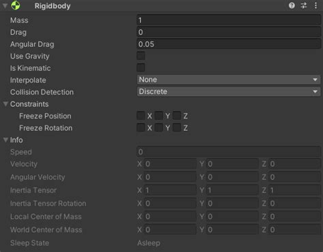This screenshot has height=252, width=323.
Task: Toggle the Is Kinematic checkbox
Action: (x=141, y=67)
